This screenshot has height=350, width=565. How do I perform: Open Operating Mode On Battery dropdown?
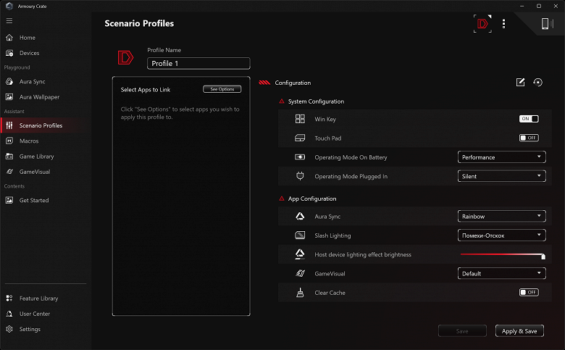[x=501, y=157]
